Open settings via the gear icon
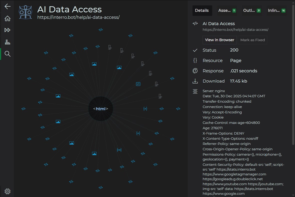The height and width of the screenshot is (197, 295). [7, 191]
